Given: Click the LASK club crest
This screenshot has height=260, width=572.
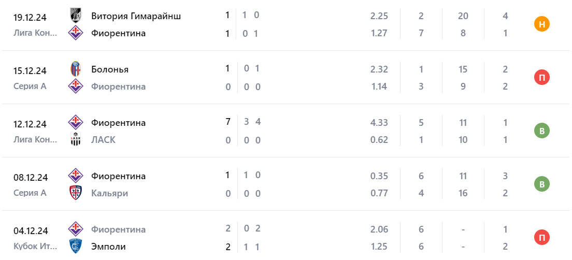Looking at the screenshot, I should (x=76, y=140).
